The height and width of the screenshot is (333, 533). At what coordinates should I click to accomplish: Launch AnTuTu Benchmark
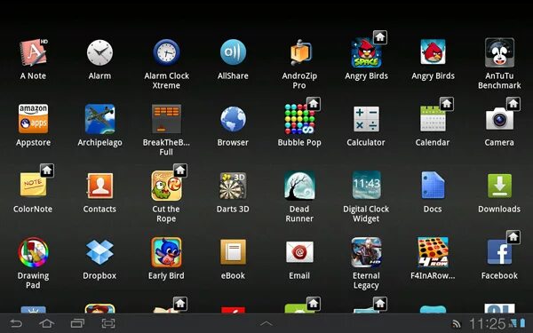[499, 52]
